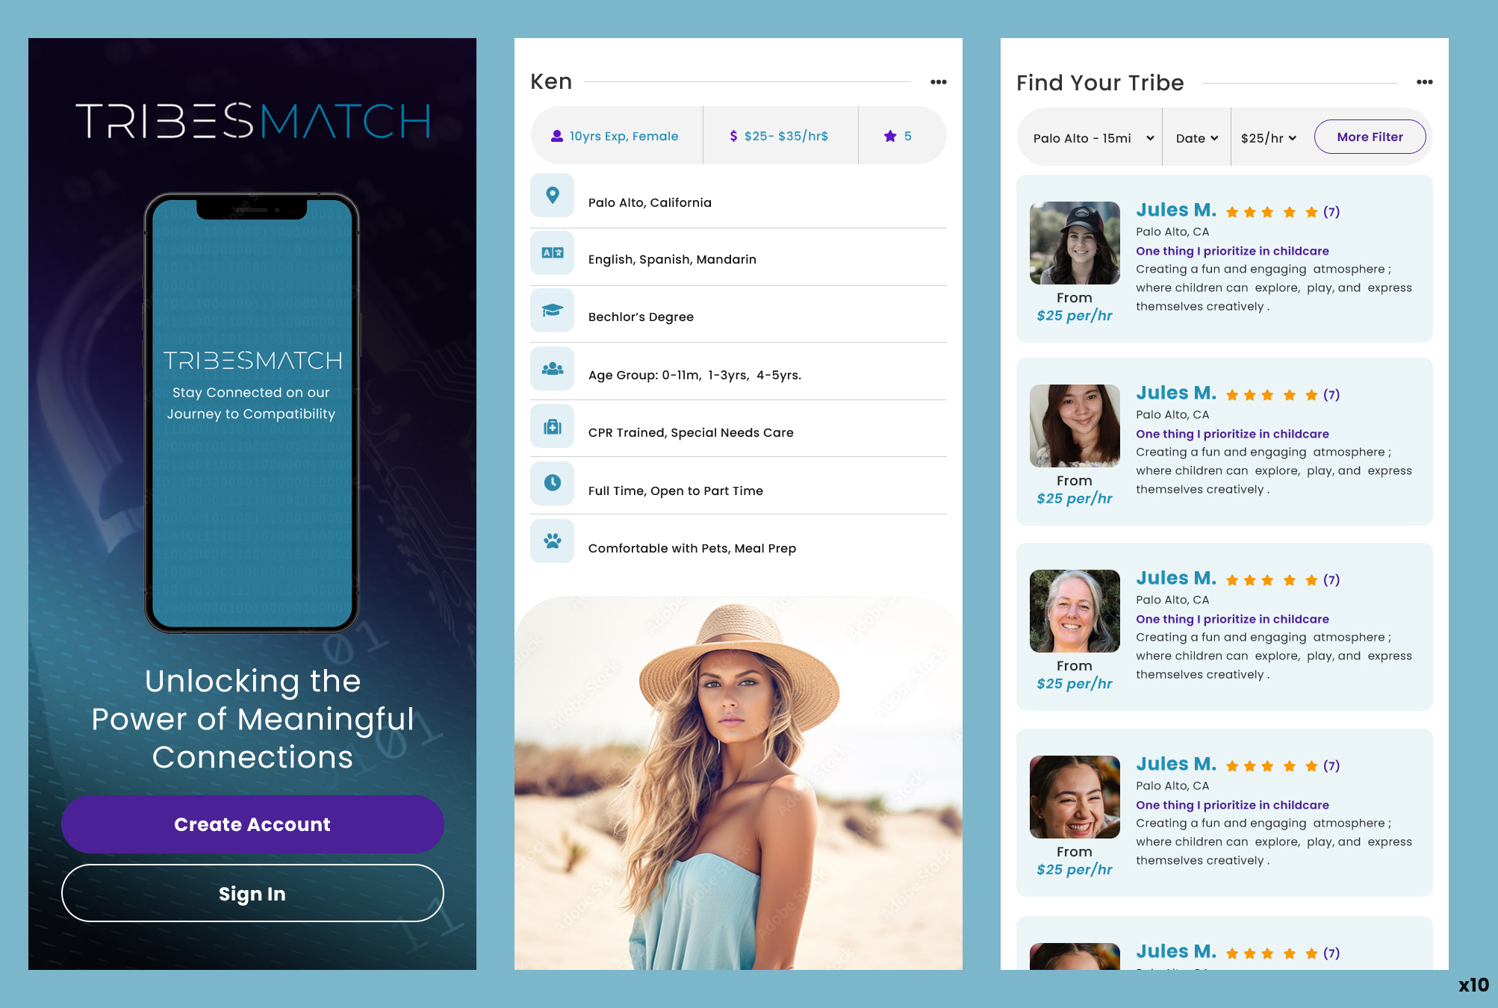1498x1008 pixels.
Task: Open the three-dot menu in Find Your Tribe
Action: (1424, 82)
